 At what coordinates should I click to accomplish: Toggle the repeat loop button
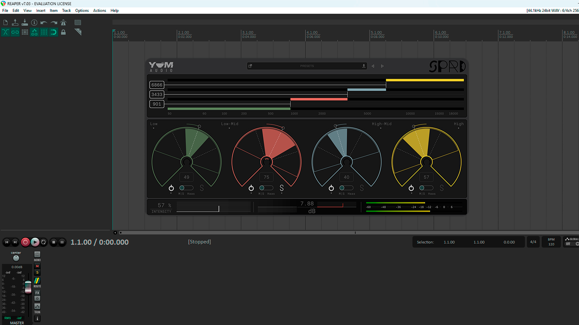click(x=44, y=242)
